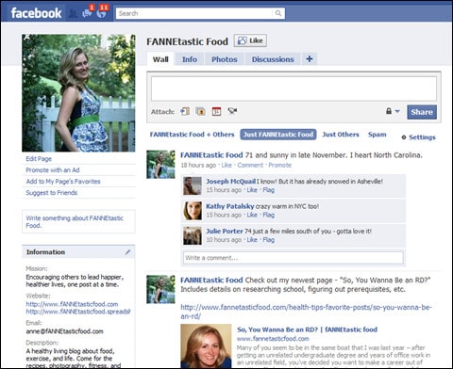Click the shared article portrait thumbnail
Image resolution: width=453 pixels, height=369 pixels.
[x=206, y=346]
